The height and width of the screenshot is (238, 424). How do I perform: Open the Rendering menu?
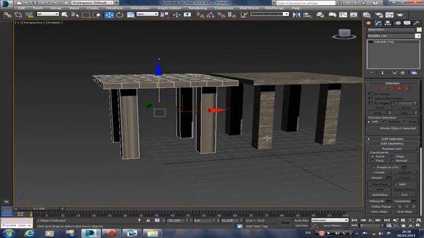[x=197, y=8]
